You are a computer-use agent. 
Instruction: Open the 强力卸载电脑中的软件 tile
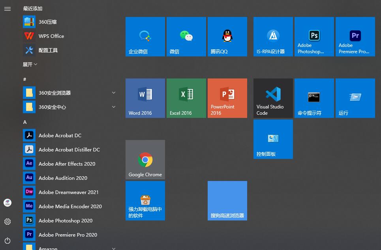click(145, 201)
